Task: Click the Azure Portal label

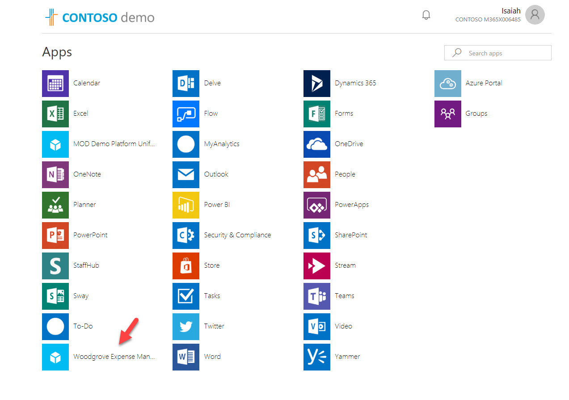Action: click(484, 83)
